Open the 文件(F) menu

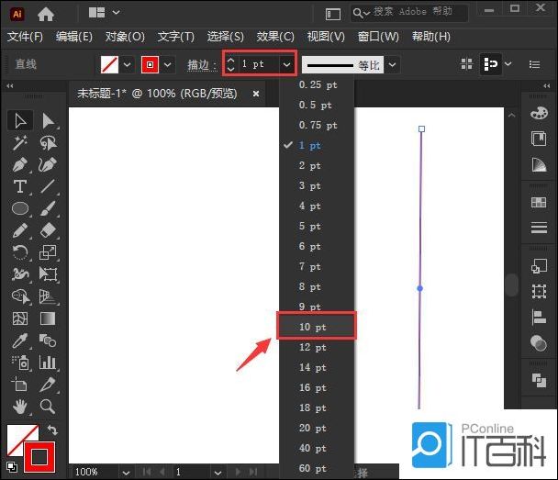point(25,37)
